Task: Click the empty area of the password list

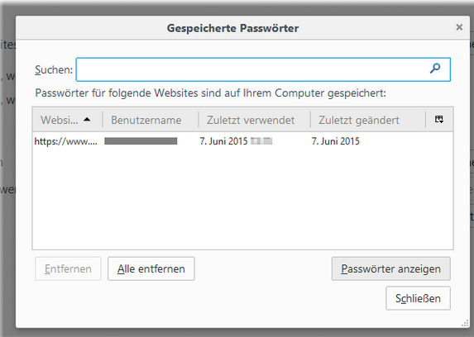Action: click(x=242, y=199)
